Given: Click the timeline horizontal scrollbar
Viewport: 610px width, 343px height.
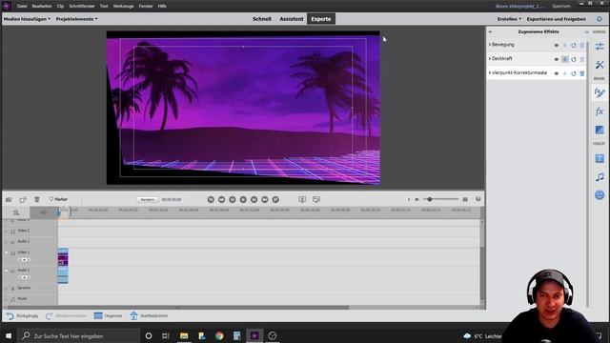Looking at the screenshot, I should (x=178, y=307).
